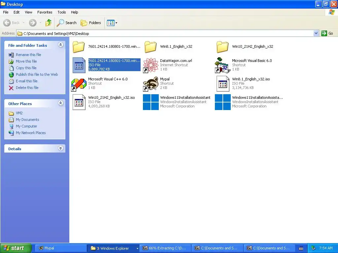Image resolution: width=338 pixels, height=253 pixels.
Task: Go to VM2 in Other Places
Action: pyautogui.click(x=19, y=113)
